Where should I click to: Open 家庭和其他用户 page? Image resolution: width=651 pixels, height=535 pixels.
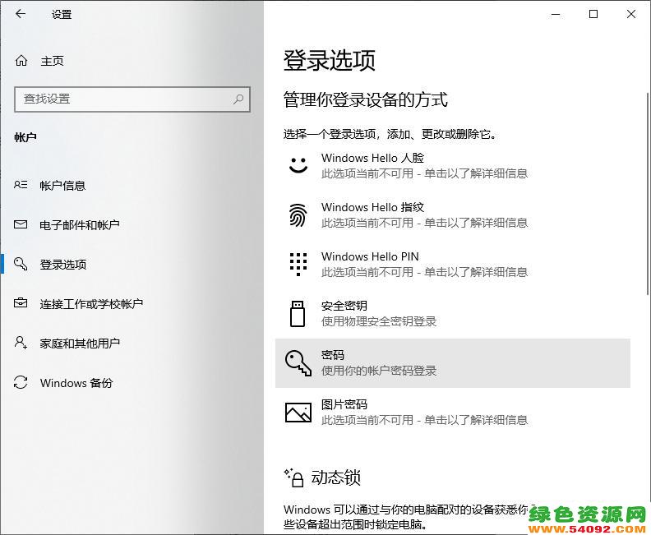coord(132,343)
